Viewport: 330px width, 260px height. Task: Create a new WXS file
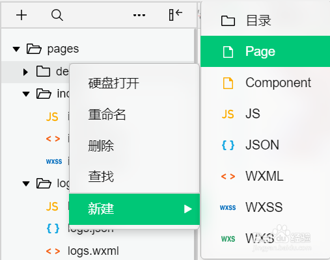[x=265, y=239]
